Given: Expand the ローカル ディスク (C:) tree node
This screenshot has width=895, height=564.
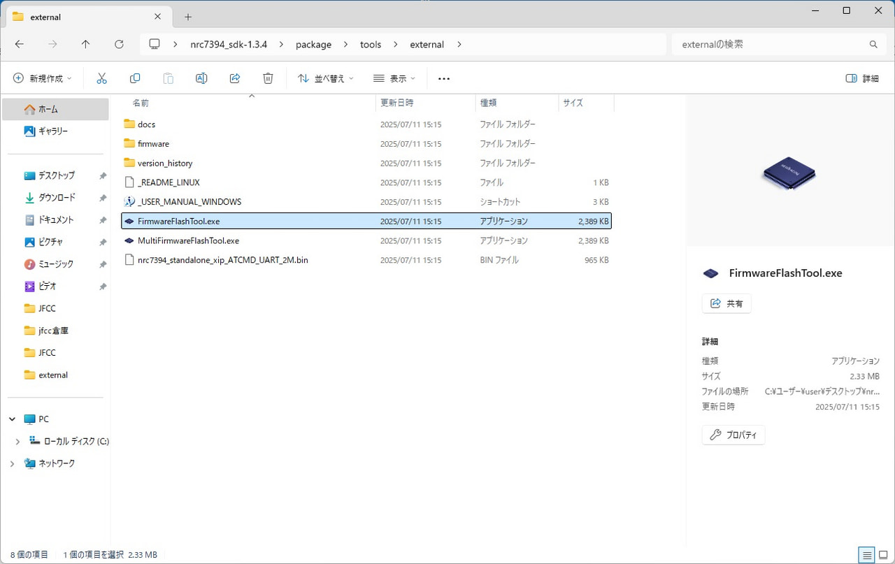Looking at the screenshot, I should click(17, 442).
